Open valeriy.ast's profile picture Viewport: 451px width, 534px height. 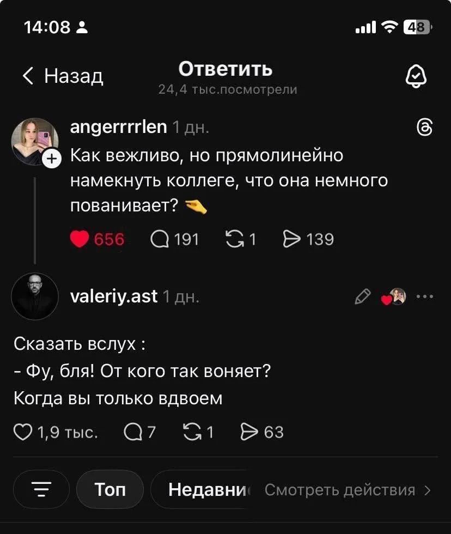tap(35, 296)
